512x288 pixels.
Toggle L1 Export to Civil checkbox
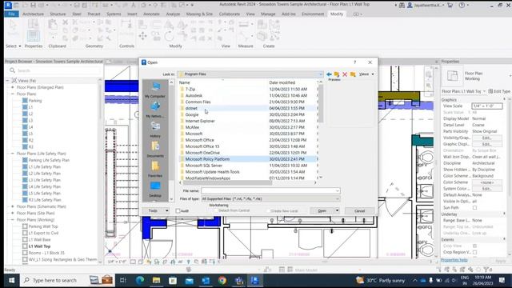click(25, 233)
